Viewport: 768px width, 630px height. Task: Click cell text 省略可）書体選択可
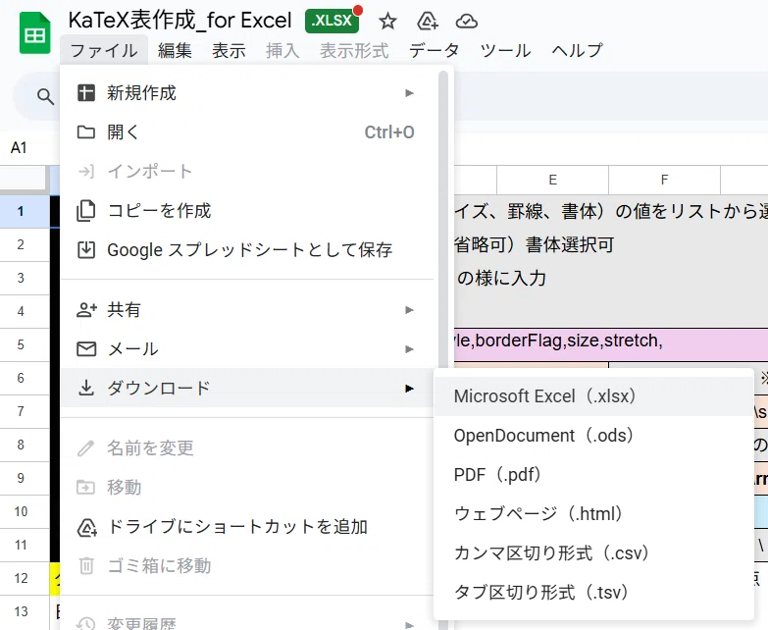click(534, 244)
